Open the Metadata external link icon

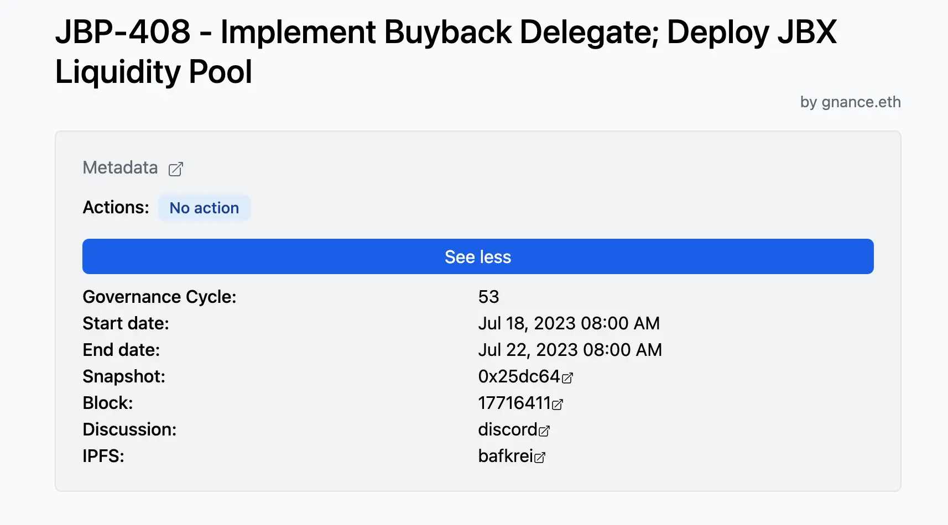pos(175,169)
